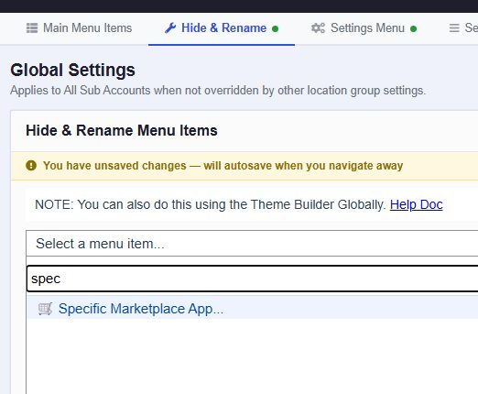Open the Main Menu Items tab
The height and width of the screenshot is (394, 478).
point(79,28)
